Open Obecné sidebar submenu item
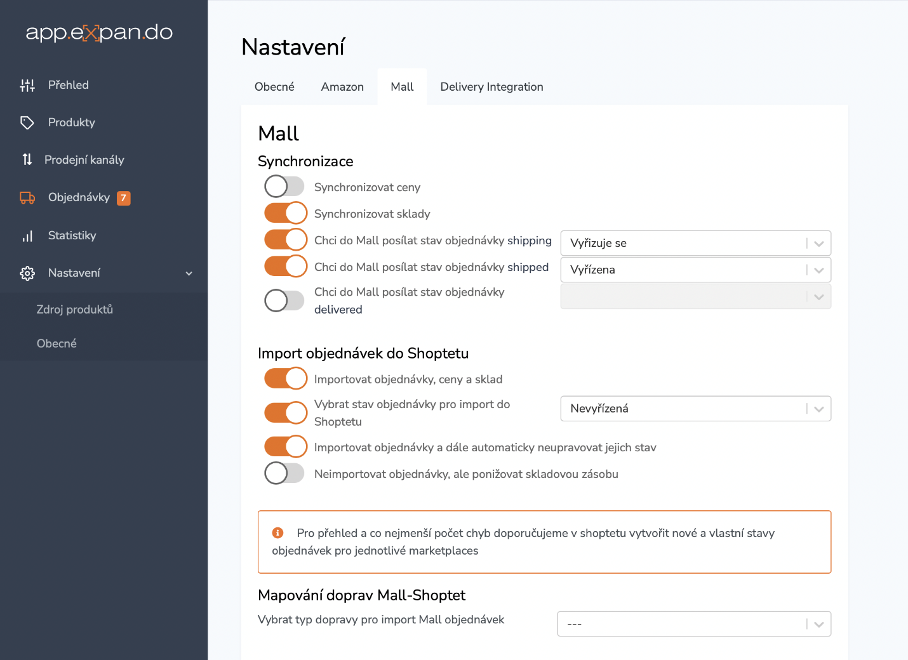Screen dimensions: 908x660 point(57,343)
